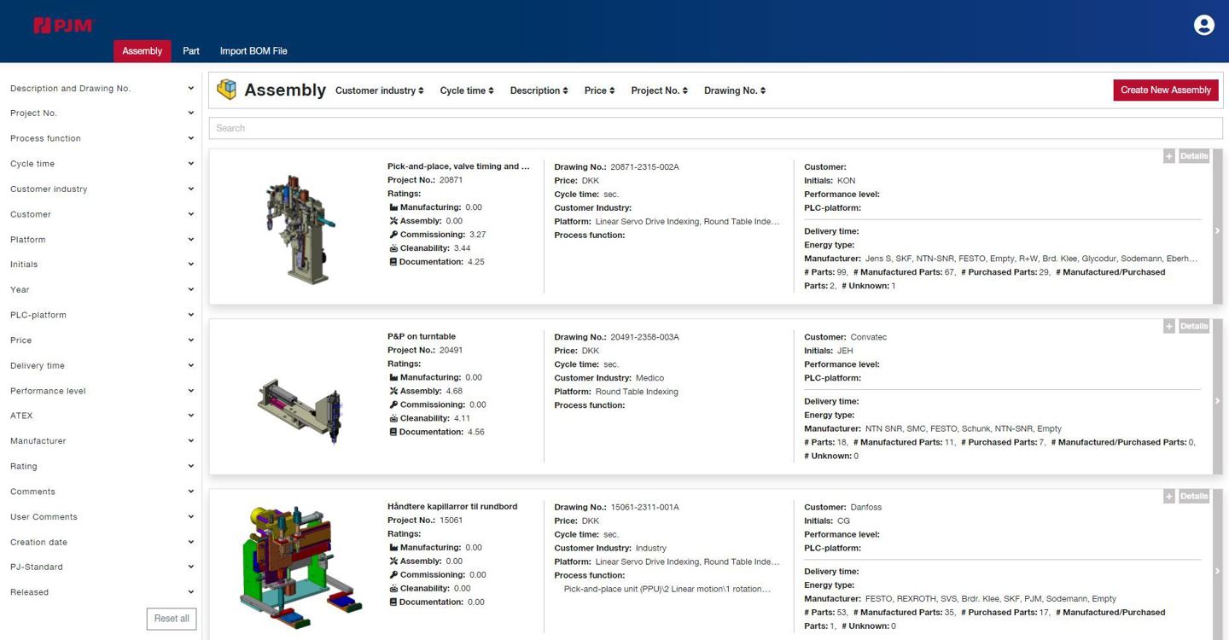Viewport: 1229px width, 640px height.
Task: Reset all filters with Reset all
Action: tap(172, 619)
